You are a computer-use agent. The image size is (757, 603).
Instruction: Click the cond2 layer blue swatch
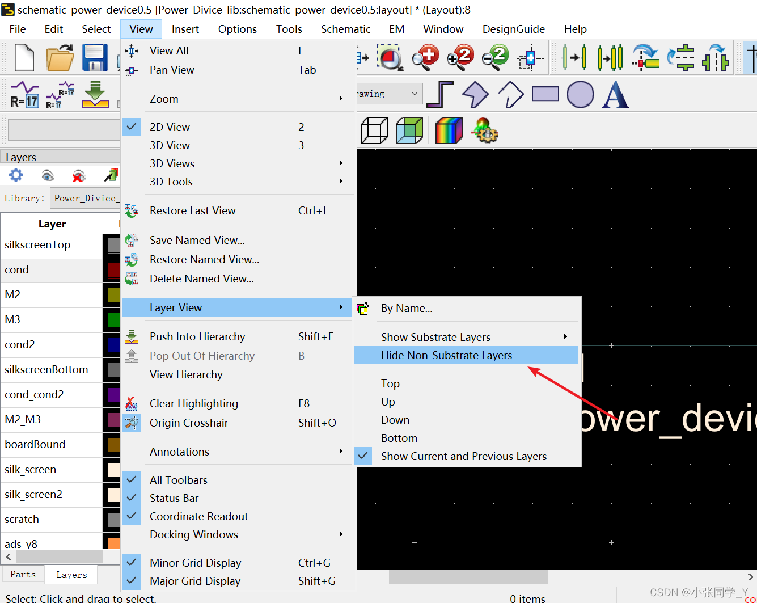pos(114,345)
